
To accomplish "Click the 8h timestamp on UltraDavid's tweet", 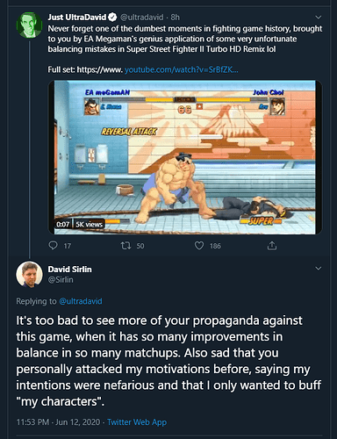I will pos(176,18).
